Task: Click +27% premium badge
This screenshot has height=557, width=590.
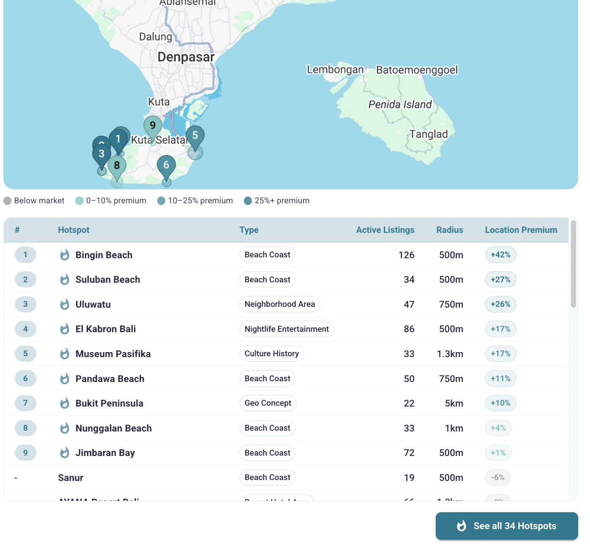Action: [500, 279]
